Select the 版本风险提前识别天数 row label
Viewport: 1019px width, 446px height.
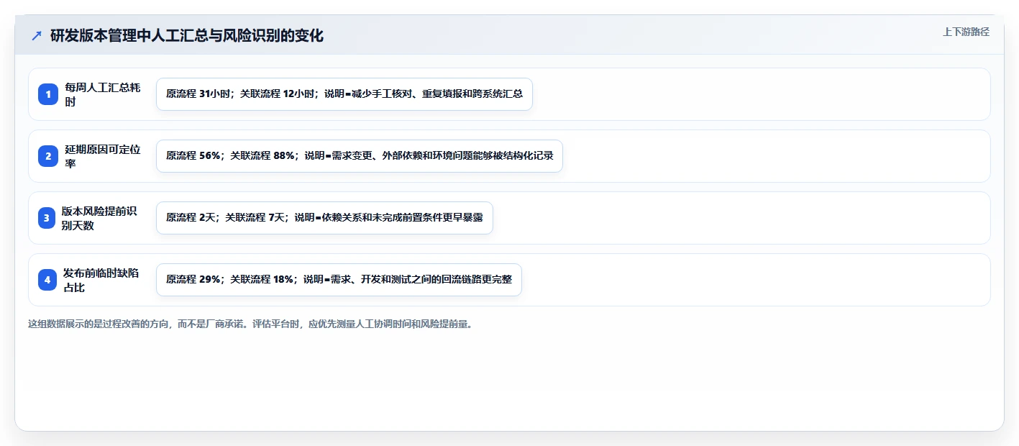click(x=99, y=218)
